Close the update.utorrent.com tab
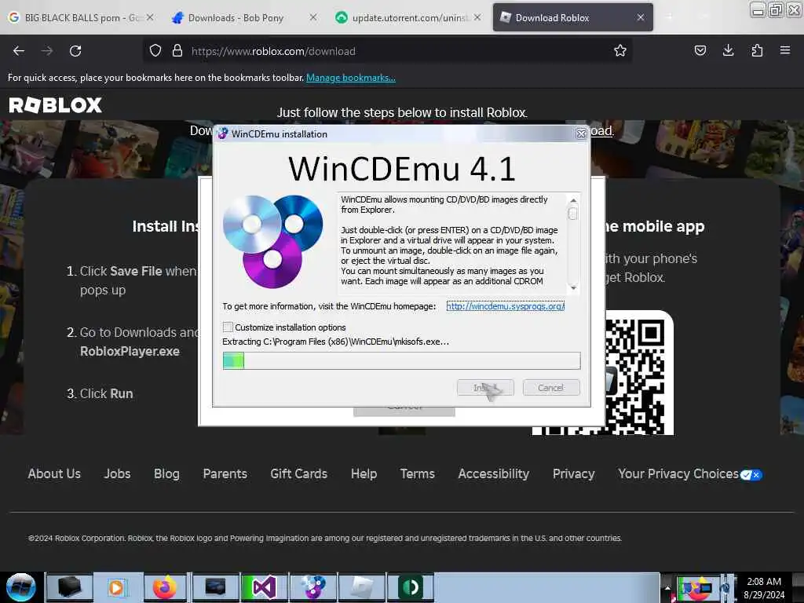Screen dimensions: 804x603 tap(477, 17)
